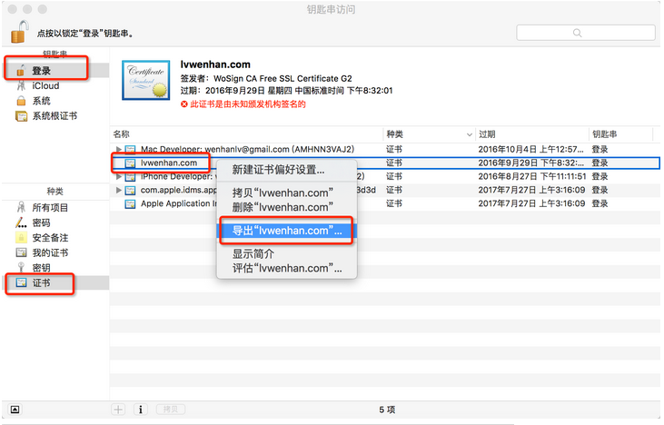The image size is (664, 425).
Task: Click the iCloud keychain icon
Action: (21, 86)
